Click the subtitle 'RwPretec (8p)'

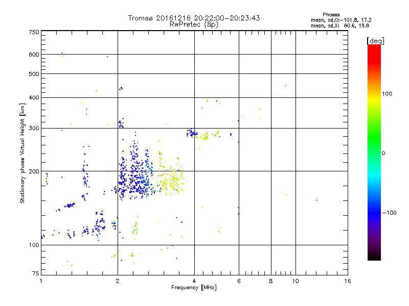point(194,24)
